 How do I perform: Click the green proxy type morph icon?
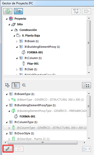[13, 111]
